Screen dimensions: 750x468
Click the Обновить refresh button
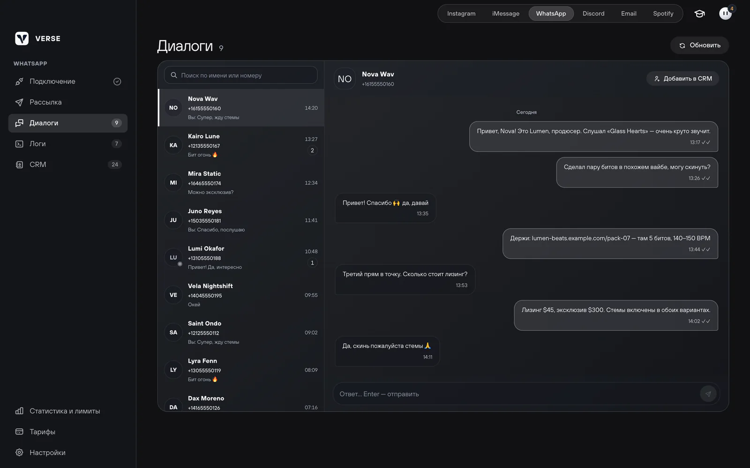coord(700,45)
